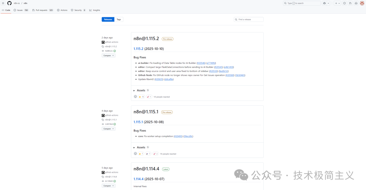This screenshot has height=190, width=366.
Task: Open the n8n@1.114.4 release title
Action: coord(146,169)
